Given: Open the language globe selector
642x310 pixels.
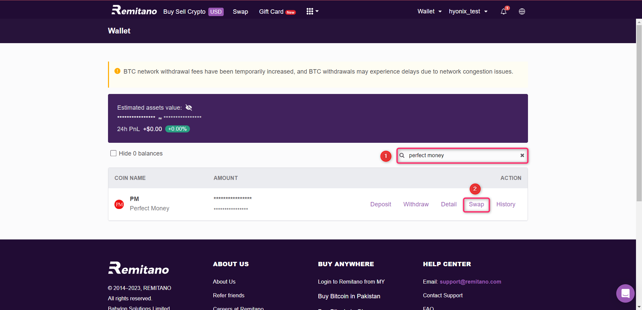Looking at the screenshot, I should tap(522, 11).
